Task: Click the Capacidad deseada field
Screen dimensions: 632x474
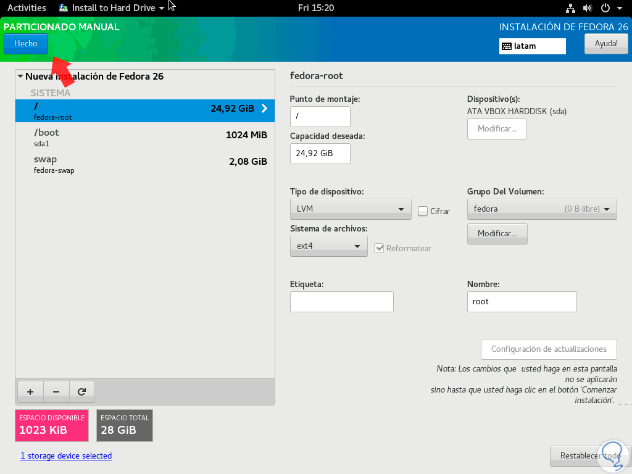Action: click(320, 154)
